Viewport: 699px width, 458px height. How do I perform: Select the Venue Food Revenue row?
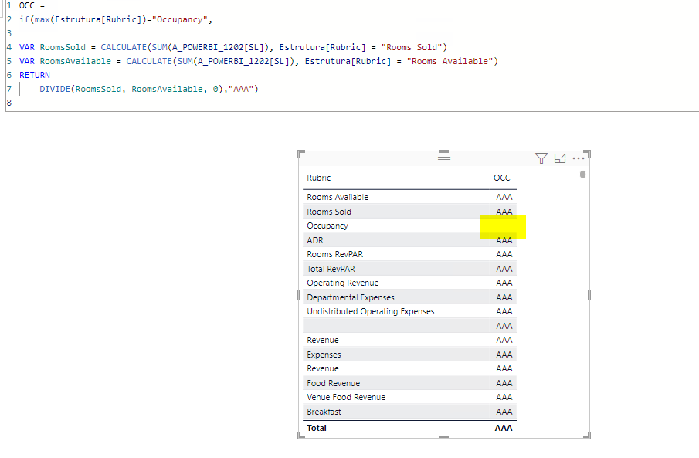(x=409, y=397)
